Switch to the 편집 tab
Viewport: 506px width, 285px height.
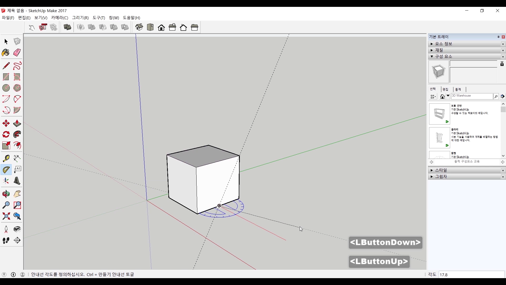pos(445,89)
